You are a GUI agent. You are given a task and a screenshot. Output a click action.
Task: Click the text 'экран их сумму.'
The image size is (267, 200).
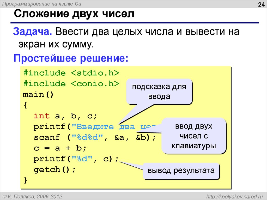pos(56,44)
